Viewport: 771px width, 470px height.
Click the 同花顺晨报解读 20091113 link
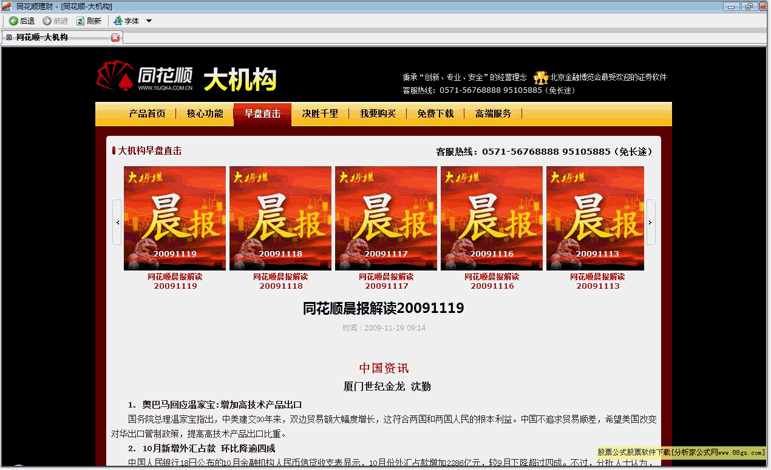(x=597, y=281)
